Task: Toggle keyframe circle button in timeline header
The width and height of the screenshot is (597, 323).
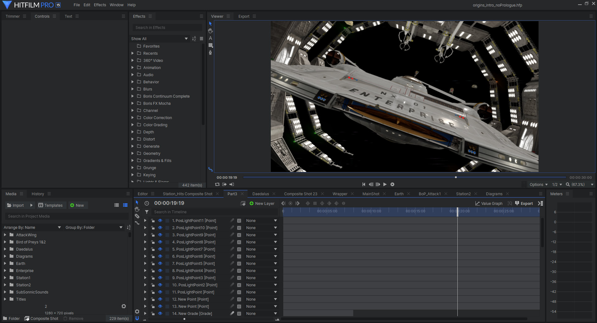Action: (290, 203)
